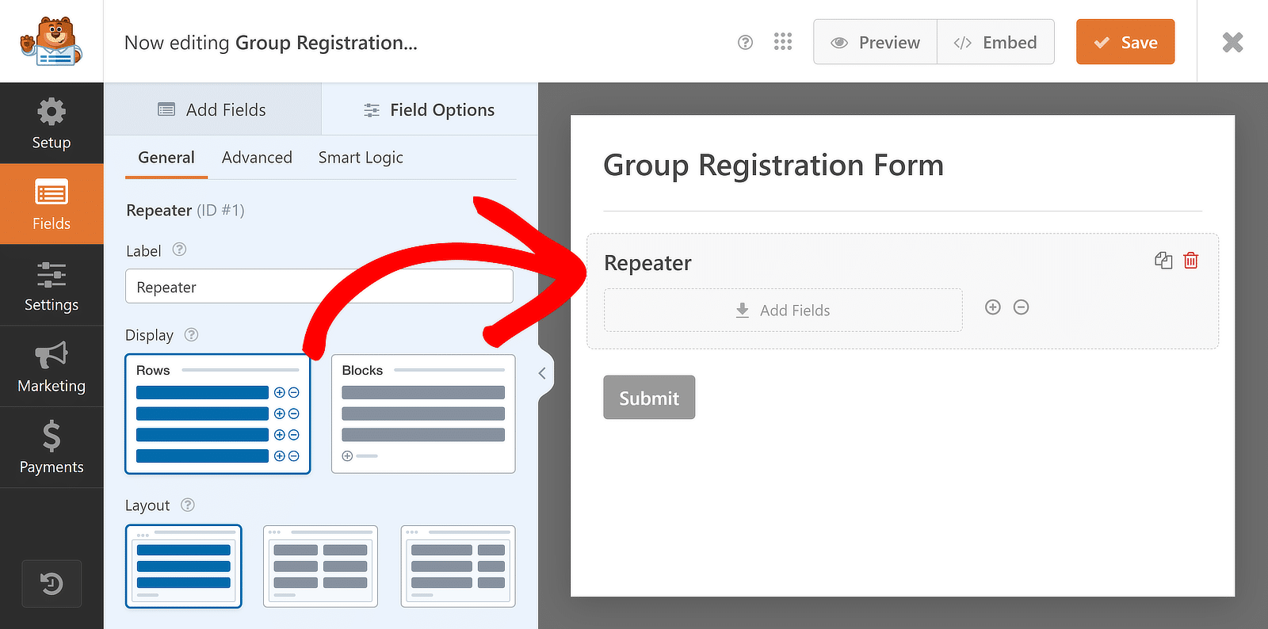Open the Marketing megaphone section
1268x629 pixels.
pos(52,367)
